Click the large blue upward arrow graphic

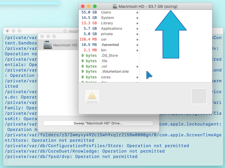point(171,34)
